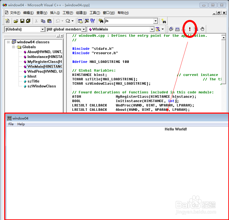Click the Paste icon on the toolbar
The width and height of the screenshot is (229, 220).
pyautogui.click(x=49, y=21)
